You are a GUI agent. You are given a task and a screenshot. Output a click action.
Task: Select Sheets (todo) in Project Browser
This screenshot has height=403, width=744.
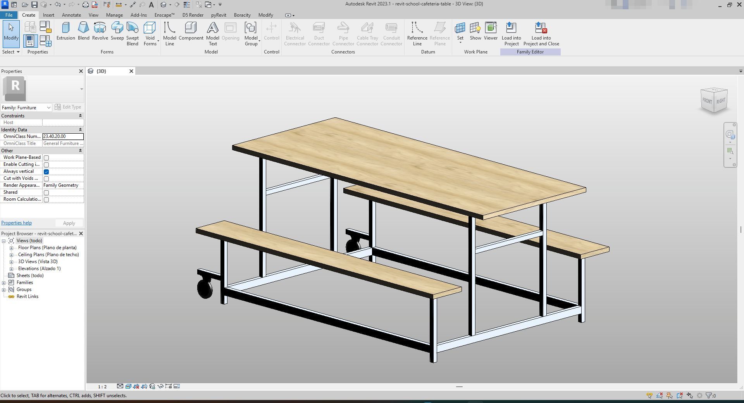[30, 276]
